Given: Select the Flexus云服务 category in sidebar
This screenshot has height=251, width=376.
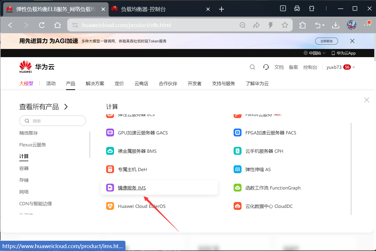Looking at the screenshot, I should (x=33, y=145).
